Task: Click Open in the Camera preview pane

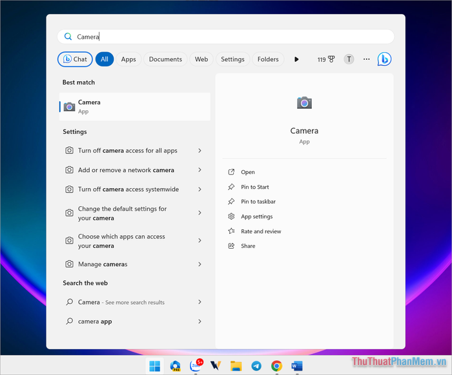Action: pos(248,172)
